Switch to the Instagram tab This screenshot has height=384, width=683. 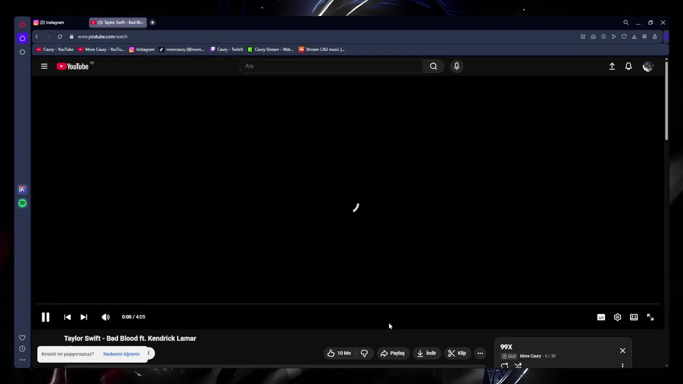[59, 22]
